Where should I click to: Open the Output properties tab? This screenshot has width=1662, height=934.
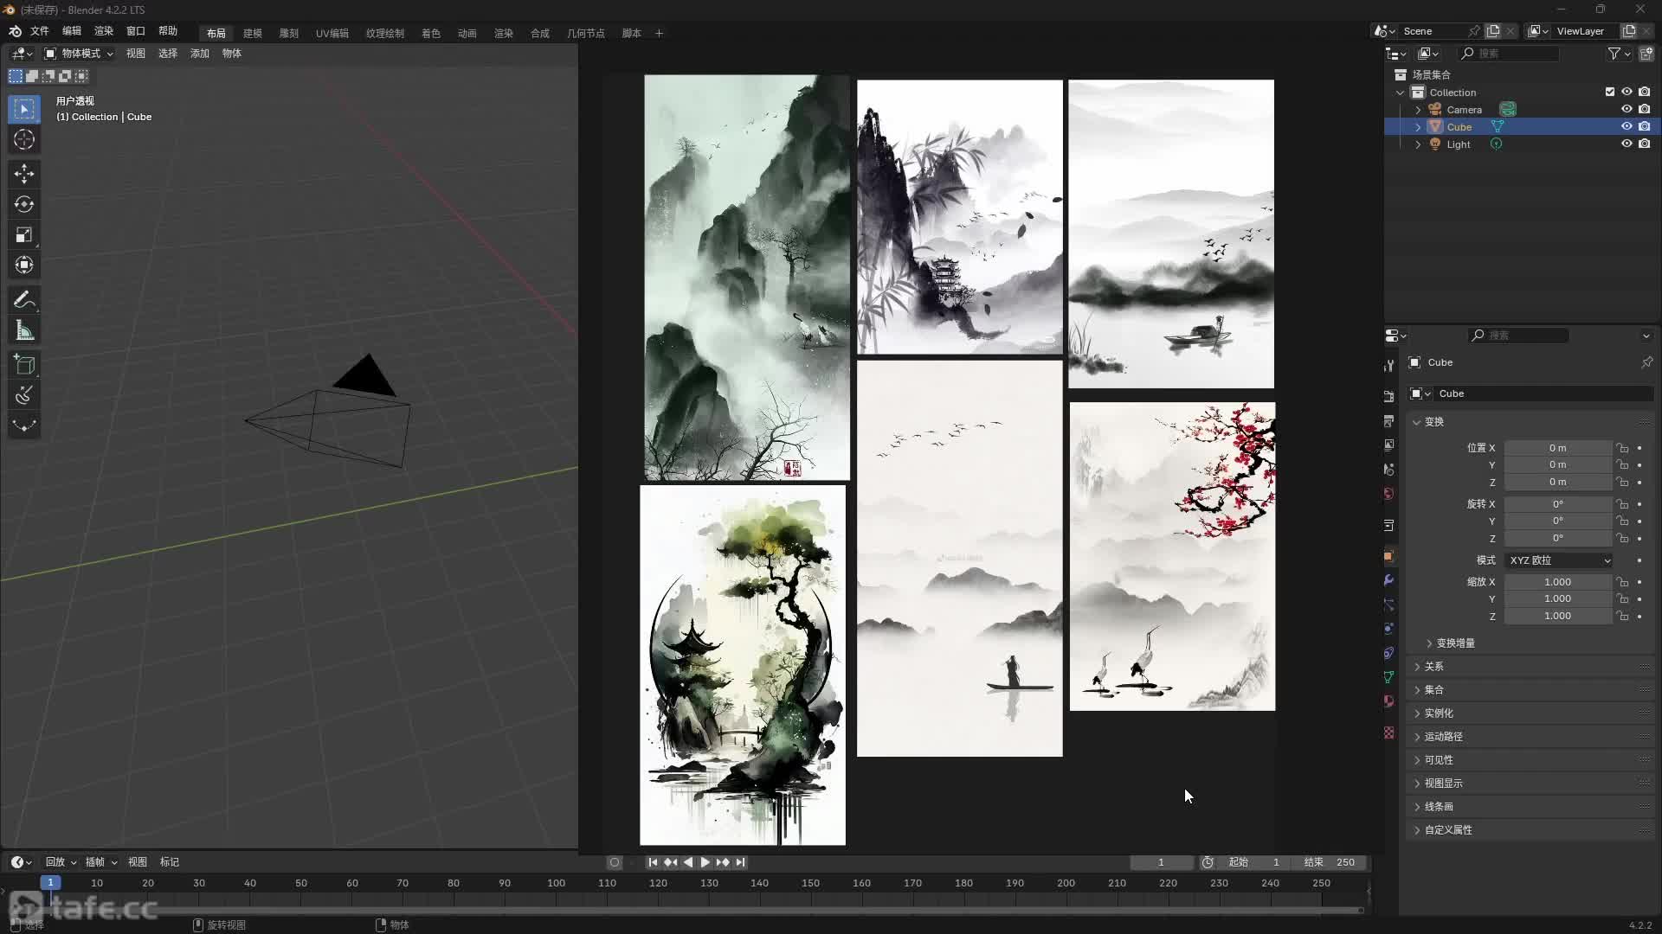tap(1389, 421)
